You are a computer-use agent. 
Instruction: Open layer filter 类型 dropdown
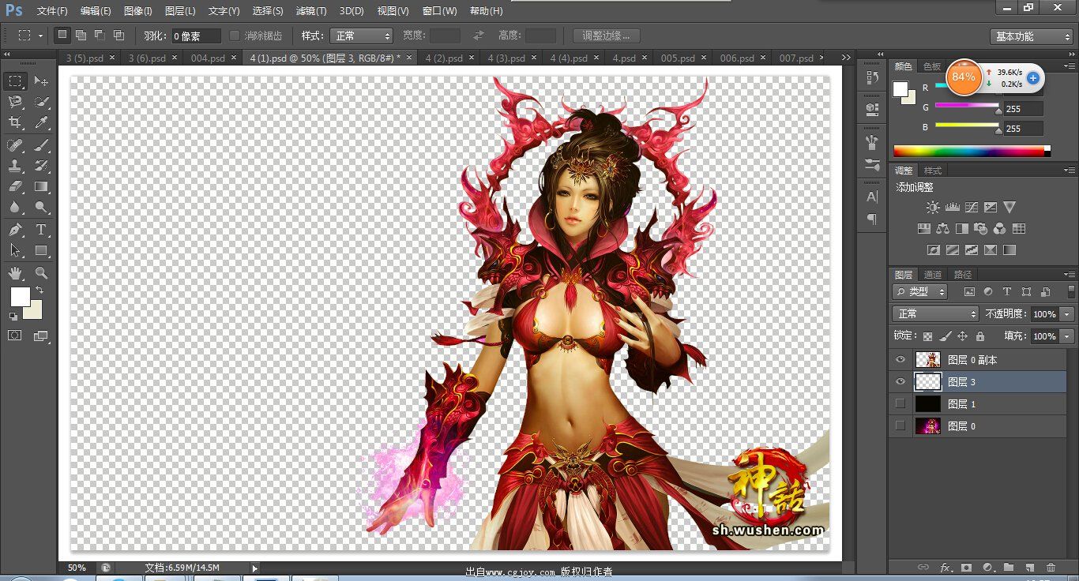tap(920, 291)
